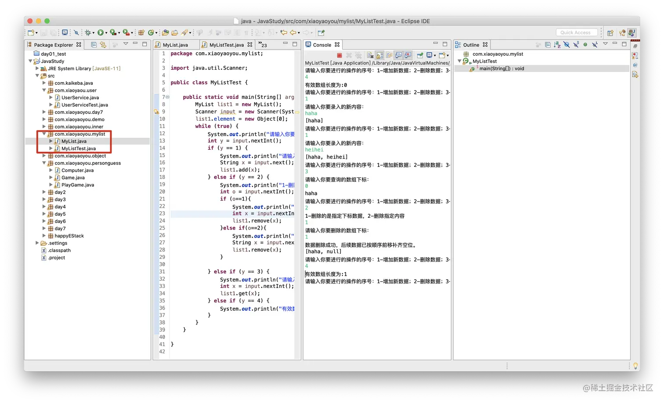Screen dimensions: 664x403
Task: Show hidden editor tabs list (23)
Action: 263,45
